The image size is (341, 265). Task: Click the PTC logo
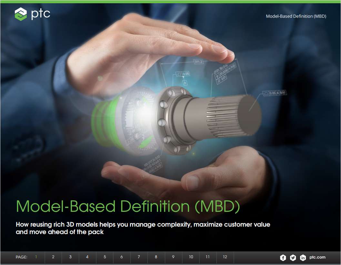coord(32,14)
